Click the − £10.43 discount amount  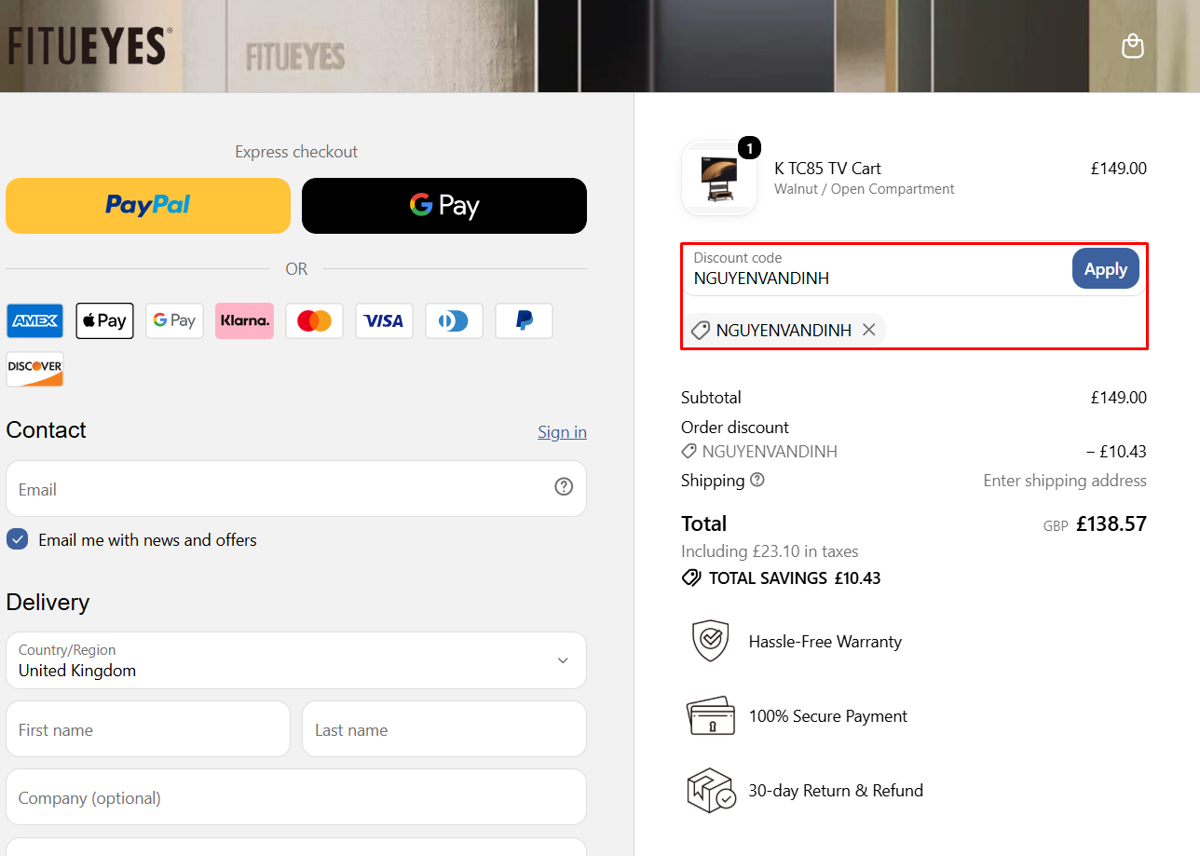click(1116, 452)
